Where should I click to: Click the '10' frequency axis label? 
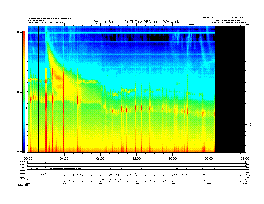tap(250, 125)
